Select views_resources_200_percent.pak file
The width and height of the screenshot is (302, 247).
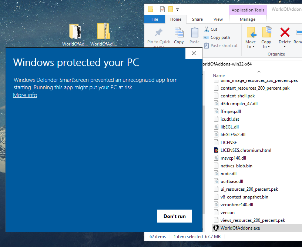pos(249,220)
